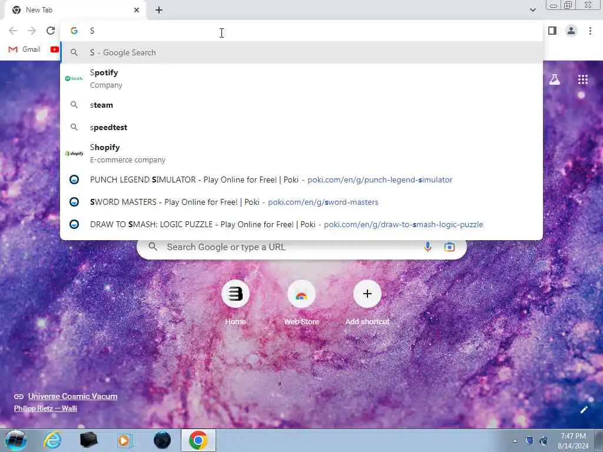603x452 pixels.
Task: Open the Chrome three-dot menu
Action: [x=590, y=31]
